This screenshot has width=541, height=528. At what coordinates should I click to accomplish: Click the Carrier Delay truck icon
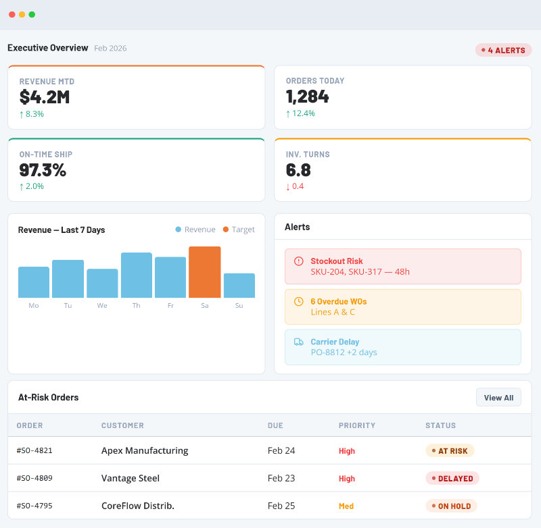[x=299, y=342]
